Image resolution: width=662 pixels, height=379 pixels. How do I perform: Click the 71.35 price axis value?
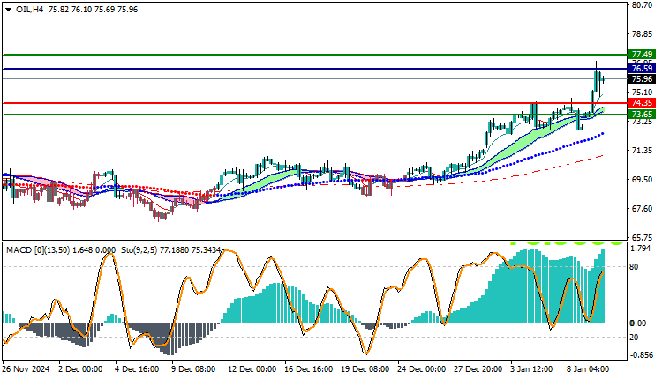coord(642,151)
